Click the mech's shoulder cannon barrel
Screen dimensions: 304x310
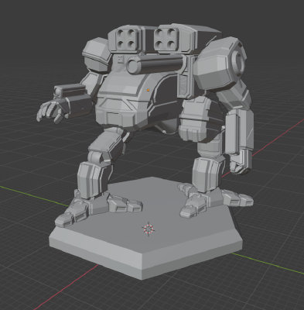coord(155,64)
